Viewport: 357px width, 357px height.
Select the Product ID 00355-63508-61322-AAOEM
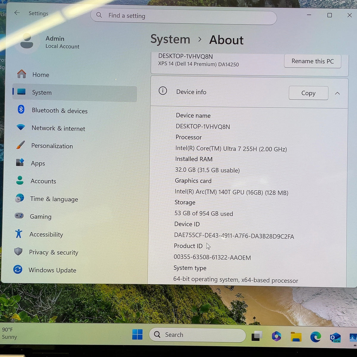tap(212, 257)
